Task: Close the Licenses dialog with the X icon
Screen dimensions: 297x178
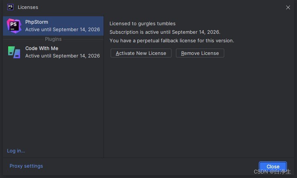Action: (x=288, y=7)
